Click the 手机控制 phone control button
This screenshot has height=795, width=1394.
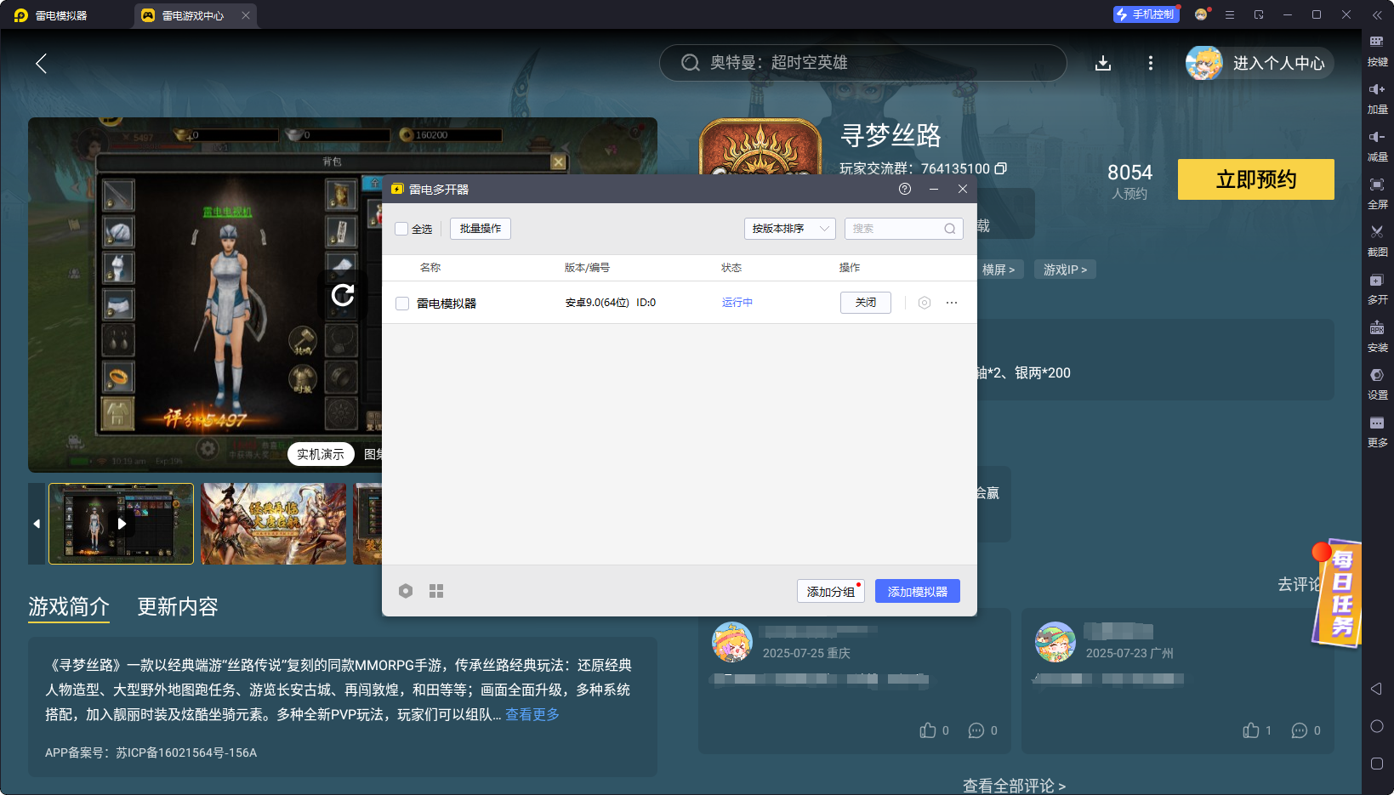coord(1146,14)
